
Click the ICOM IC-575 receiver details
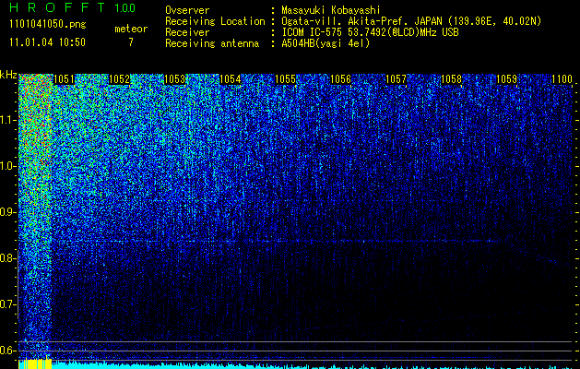pos(370,32)
